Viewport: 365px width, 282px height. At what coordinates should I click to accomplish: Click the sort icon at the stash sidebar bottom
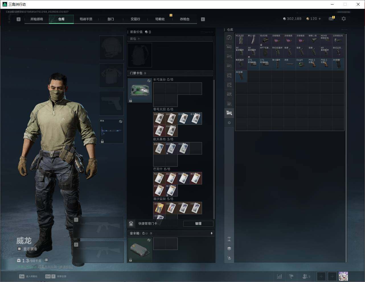(229, 258)
